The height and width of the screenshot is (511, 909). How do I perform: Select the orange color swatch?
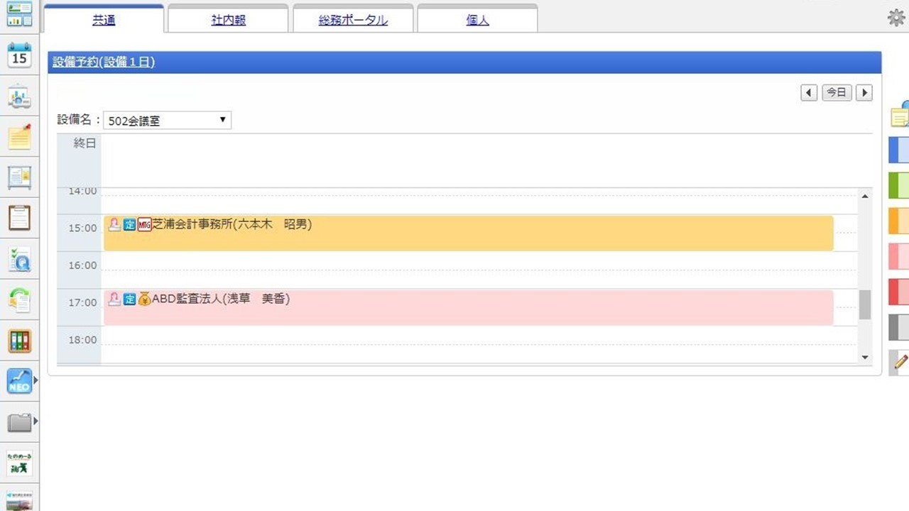click(899, 221)
